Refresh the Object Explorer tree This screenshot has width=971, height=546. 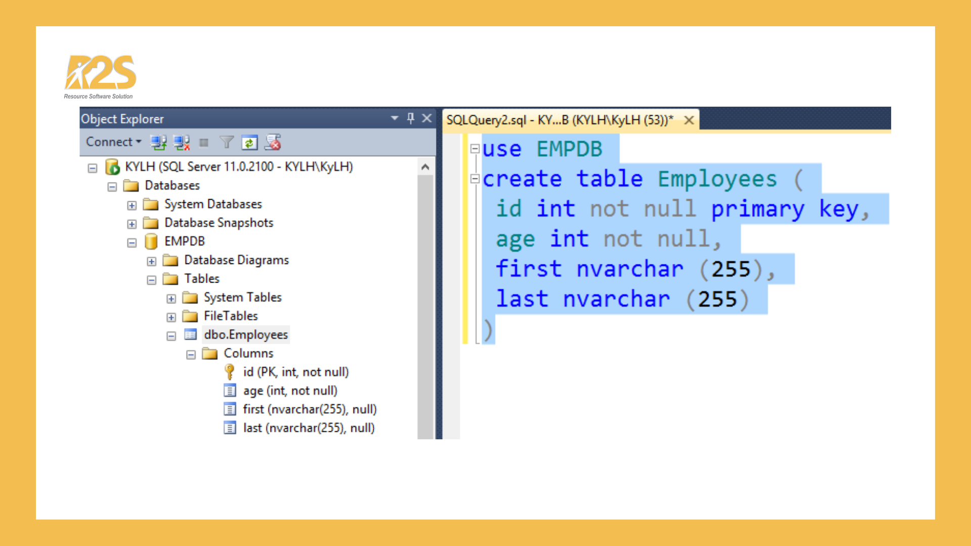pyautogui.click(x=248, y=143)
